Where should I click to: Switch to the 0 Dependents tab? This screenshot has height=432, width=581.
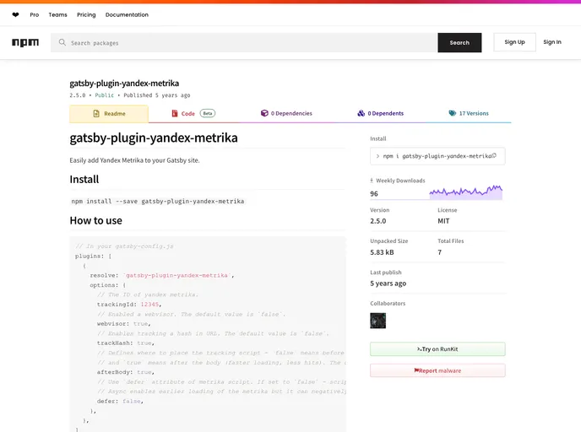point(381,113)
